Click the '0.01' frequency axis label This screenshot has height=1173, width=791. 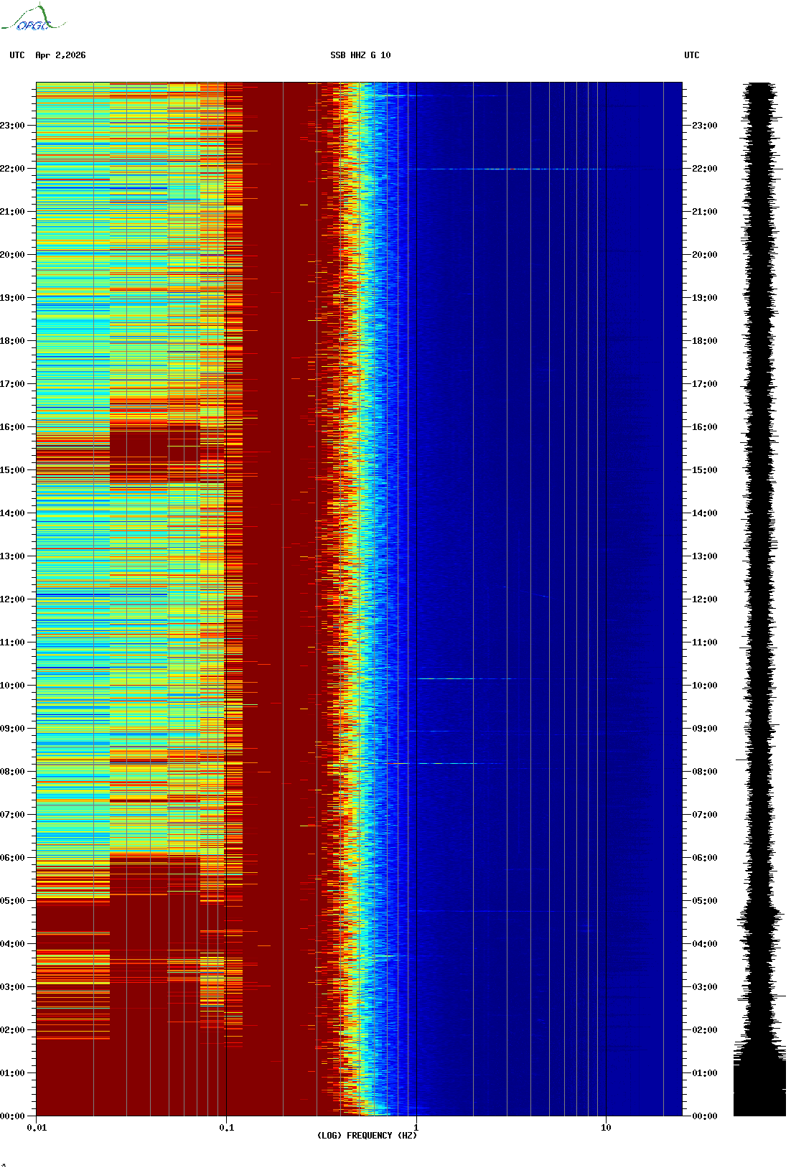point(37,1128)
